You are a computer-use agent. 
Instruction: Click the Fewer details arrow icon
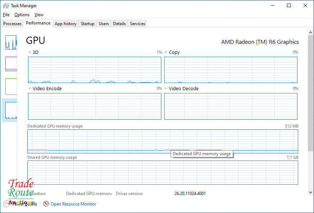6,204
